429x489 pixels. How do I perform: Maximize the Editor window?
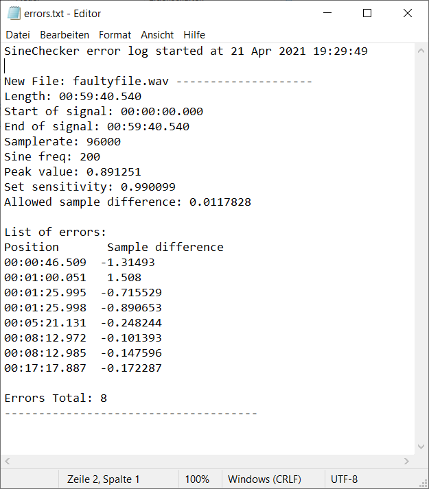tap(367, 13)
